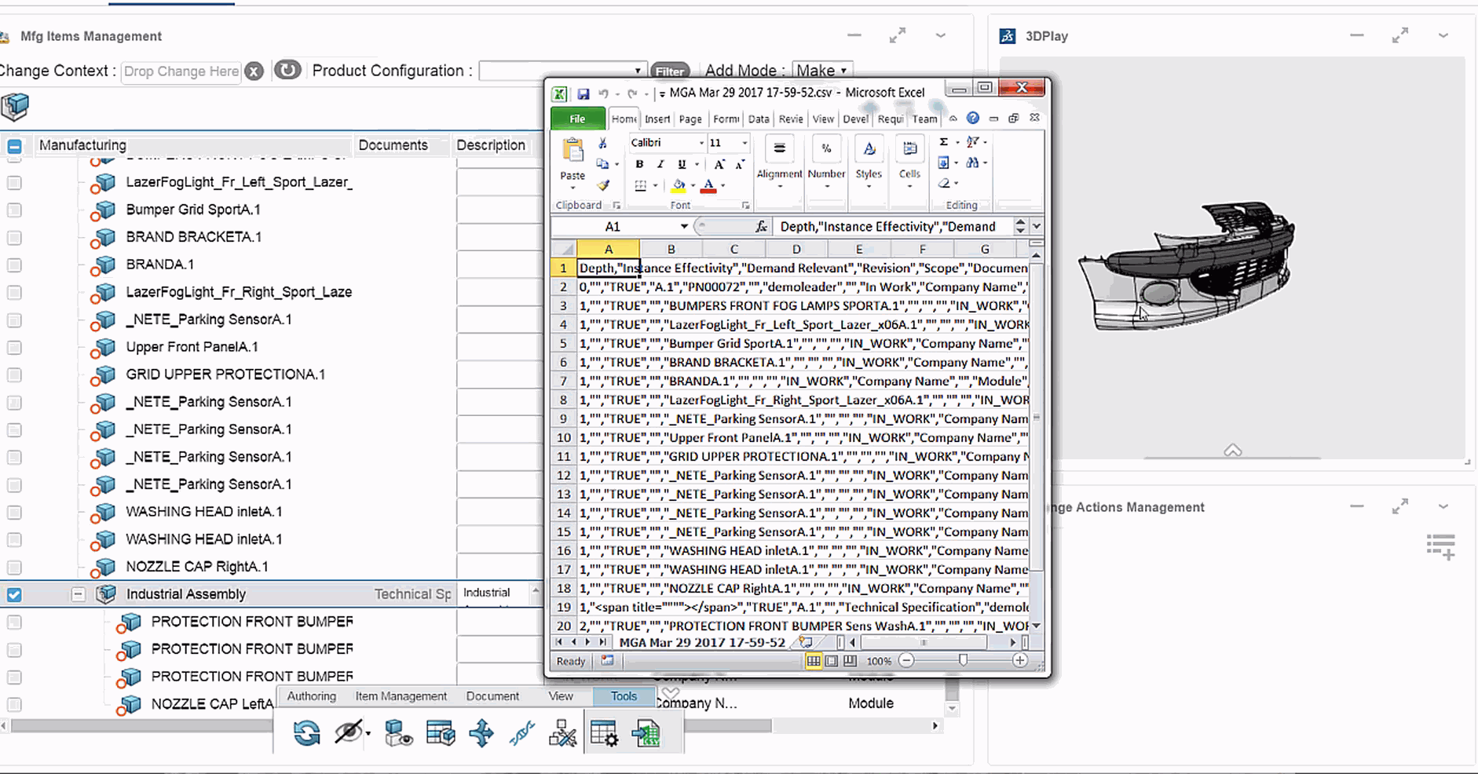Screen dimensions: 1478x774
Task: Click the Excel File button
Action: click(x=577, y=119)
